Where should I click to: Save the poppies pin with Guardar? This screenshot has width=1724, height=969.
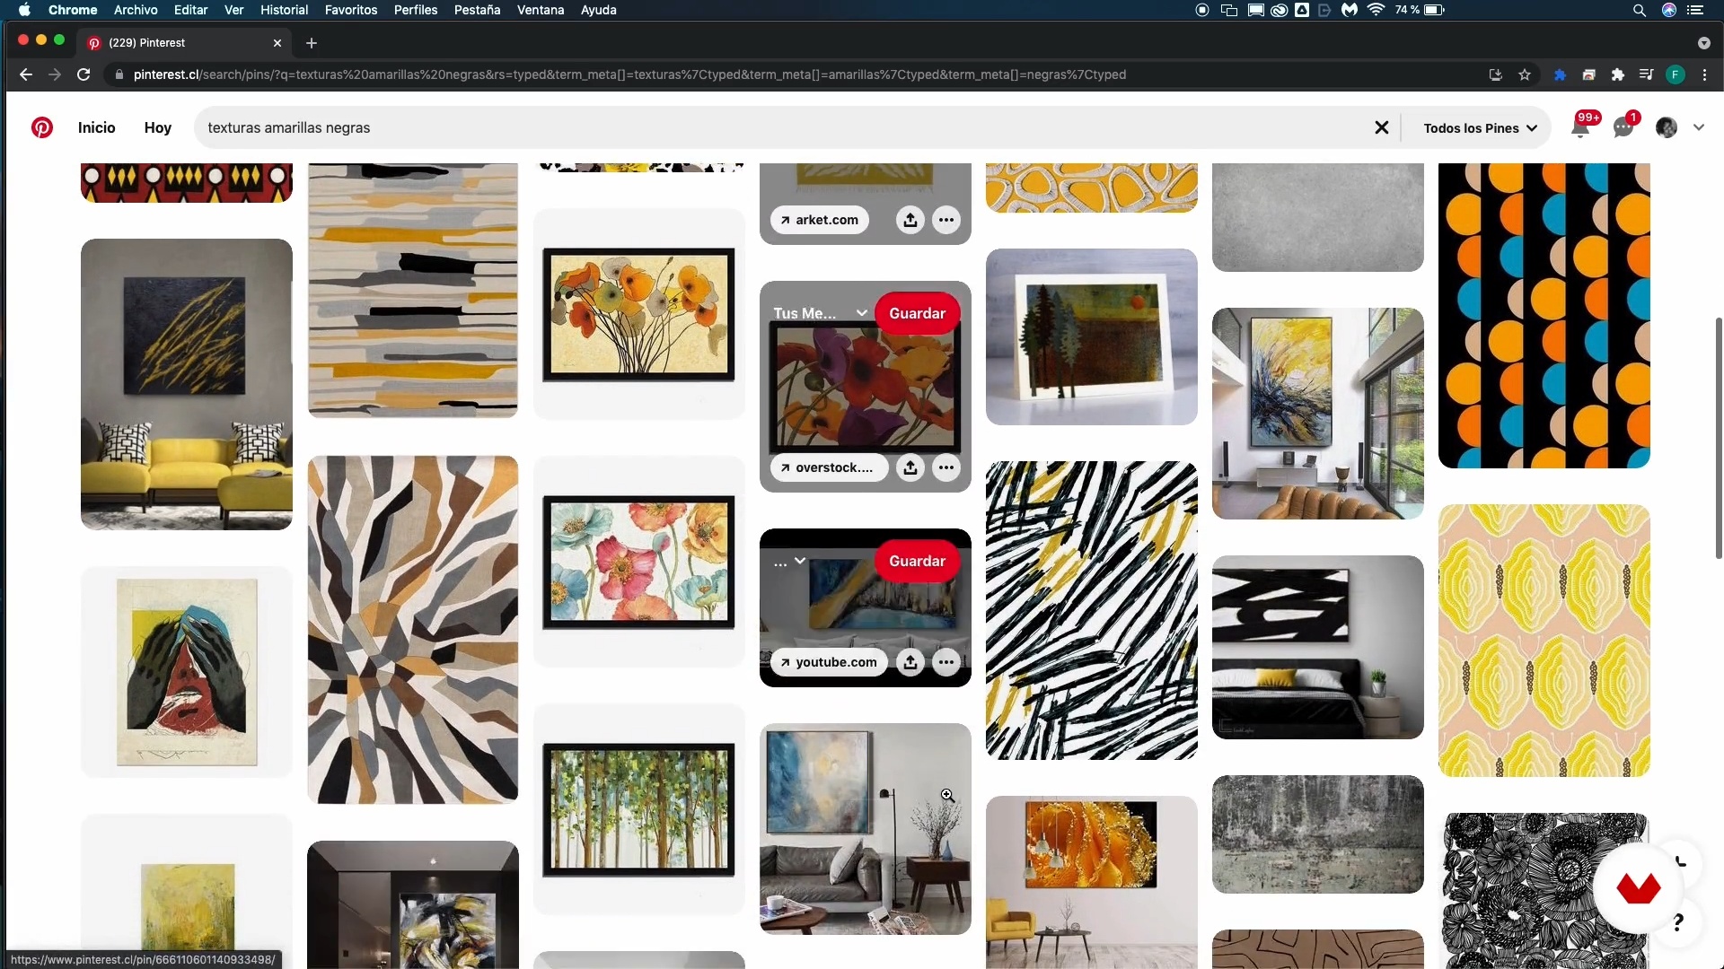pyautogui.click(x=917, y=313)
